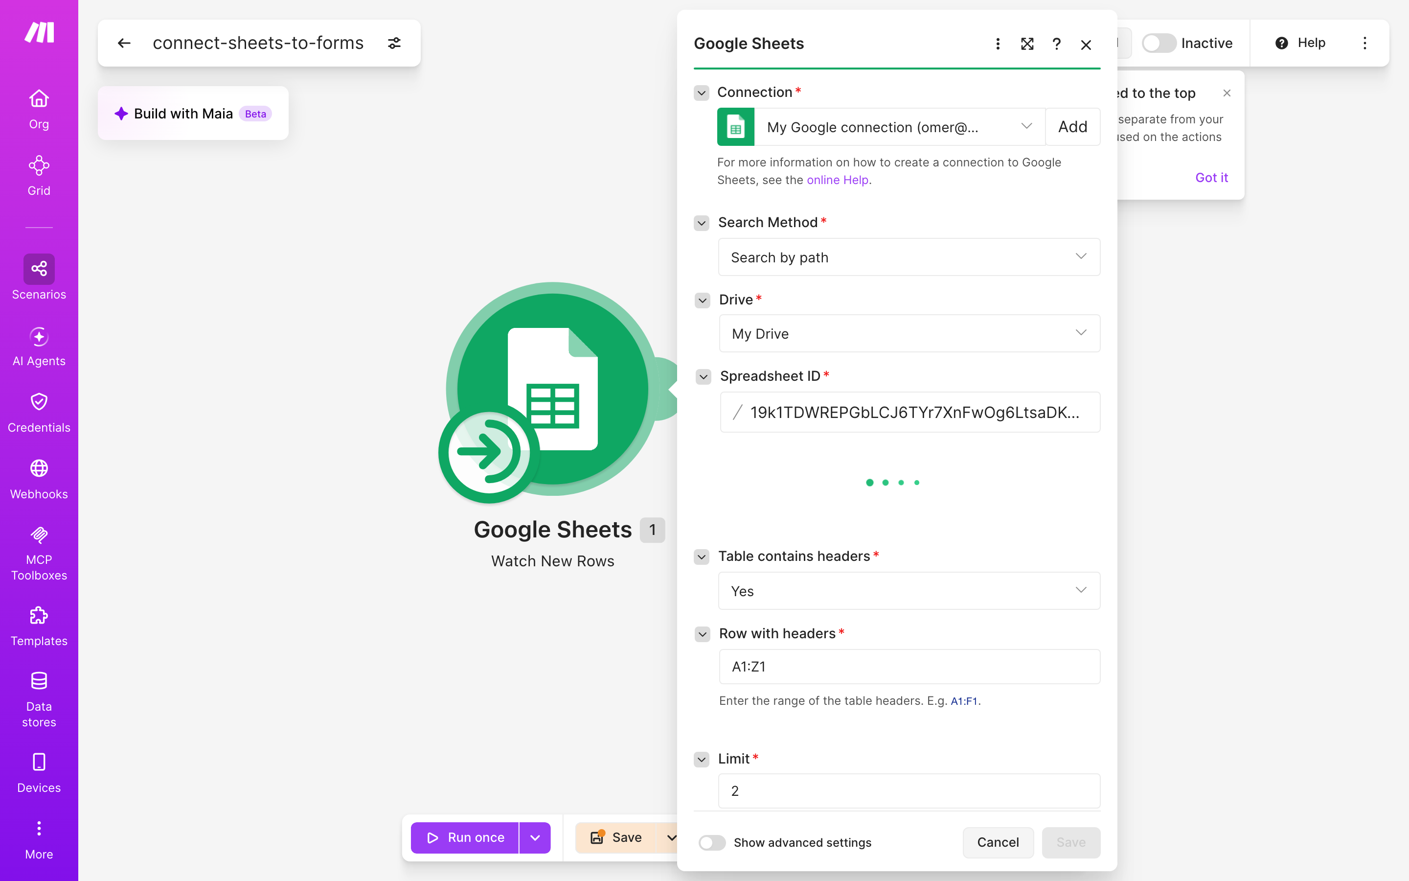Open Google Sheets panel three-dot menu
The height and width of the screenshot is (881, 1409).
[x=998, y=44]
